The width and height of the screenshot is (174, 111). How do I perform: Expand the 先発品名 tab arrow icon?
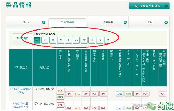pos(125,22)
